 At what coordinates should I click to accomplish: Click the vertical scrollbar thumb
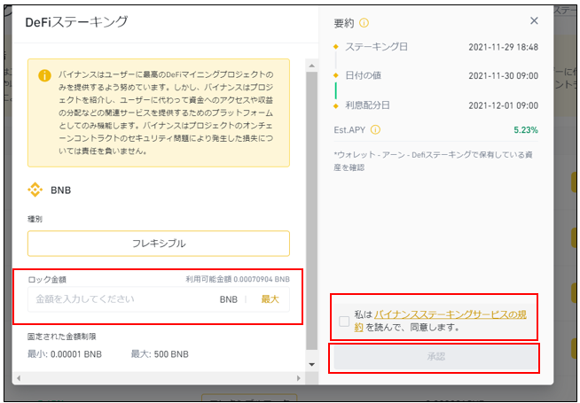pos(312,211)
